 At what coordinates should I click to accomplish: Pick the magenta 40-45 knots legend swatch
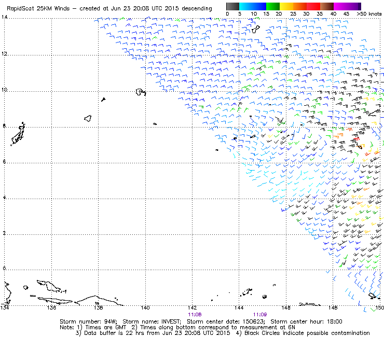click(340, 6)
